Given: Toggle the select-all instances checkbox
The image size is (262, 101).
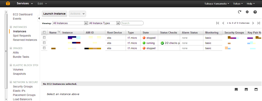Looking at the screenshot, I should 44,32.
